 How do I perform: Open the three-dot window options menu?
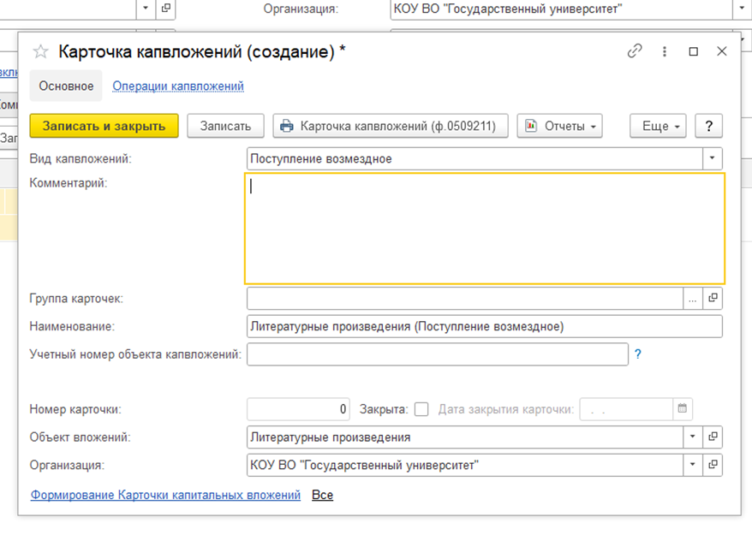pyautogui.click(x=665, y=51)
